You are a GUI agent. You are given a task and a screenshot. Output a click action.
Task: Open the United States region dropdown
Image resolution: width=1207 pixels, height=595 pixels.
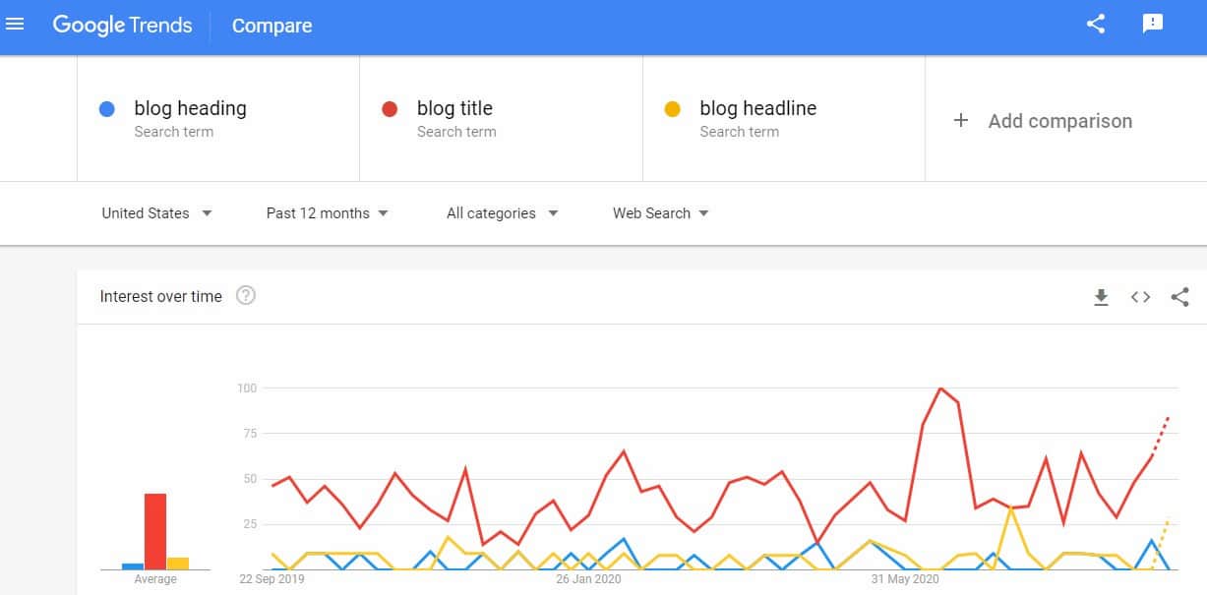156,213
